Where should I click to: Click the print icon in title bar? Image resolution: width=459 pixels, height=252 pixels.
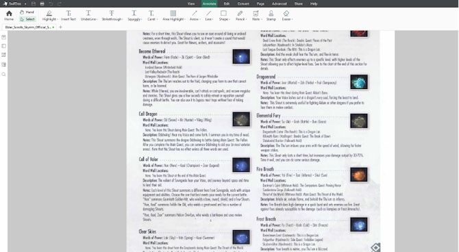coord(42,4)
